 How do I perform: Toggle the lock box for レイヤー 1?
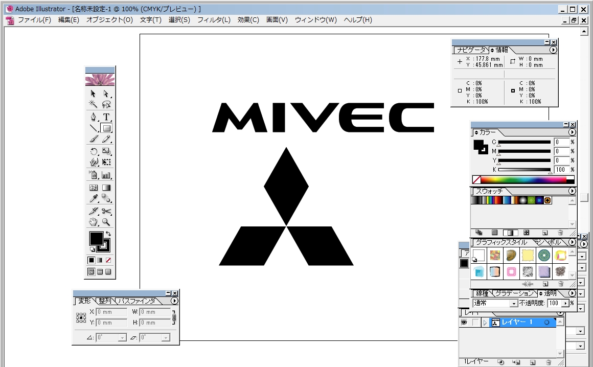475,323
